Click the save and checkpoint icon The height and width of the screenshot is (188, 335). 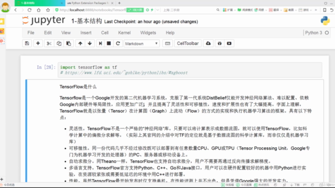pyautogui.click(x=27, y=43)
